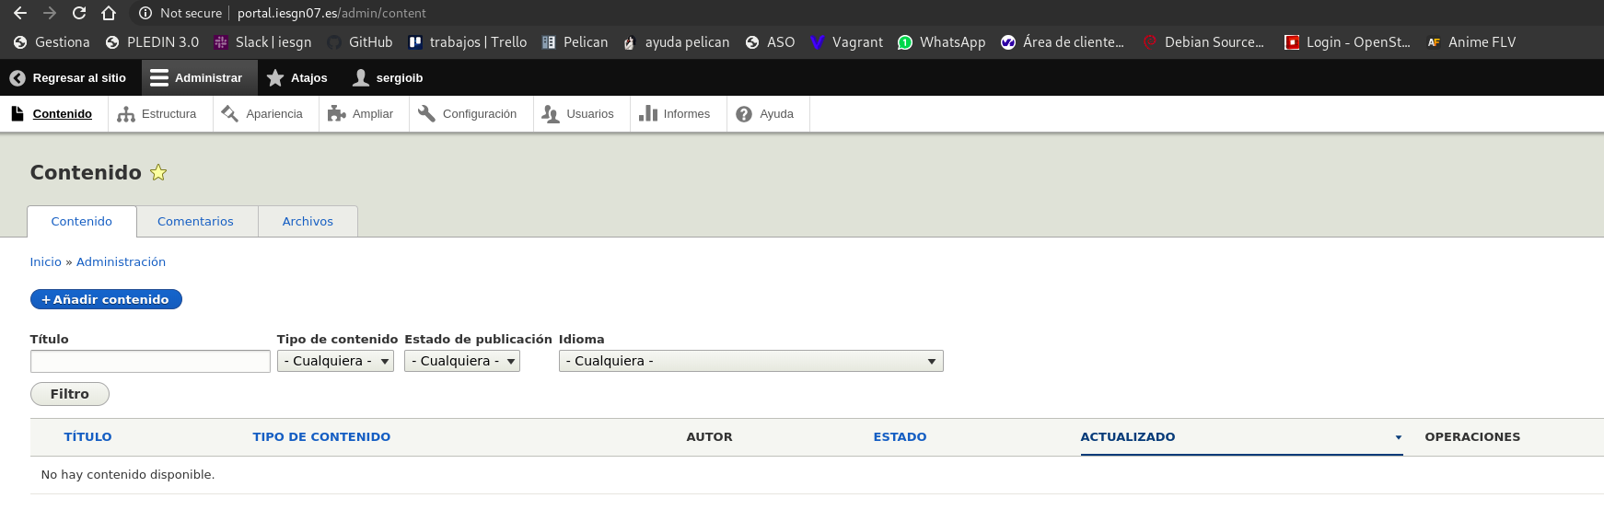Open the Anime FLV bookmark

coord(1471,42)
